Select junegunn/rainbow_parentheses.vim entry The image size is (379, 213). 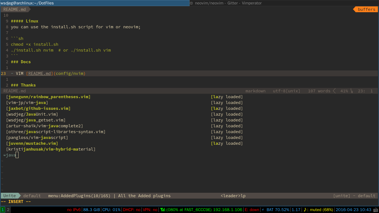coord(48,97)
